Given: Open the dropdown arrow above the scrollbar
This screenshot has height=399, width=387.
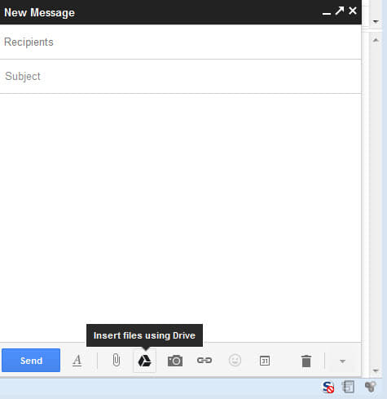Looking at the screenshot, I should tap(376, 21).
